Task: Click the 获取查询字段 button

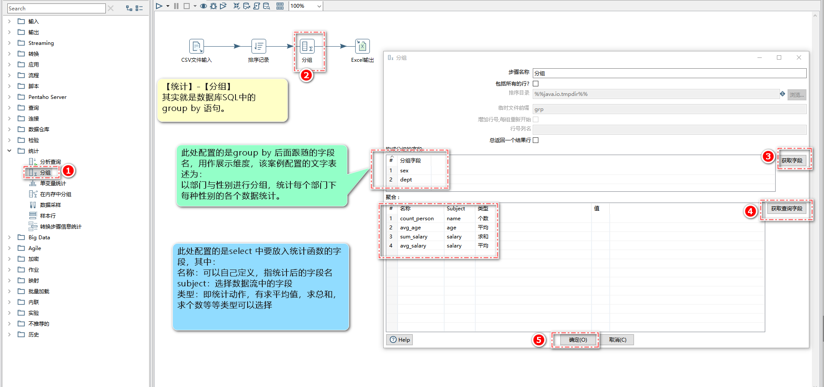Action: (x=787, y=208)
